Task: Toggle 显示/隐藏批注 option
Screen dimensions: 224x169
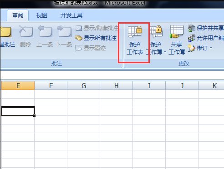Action: [97, 28]
